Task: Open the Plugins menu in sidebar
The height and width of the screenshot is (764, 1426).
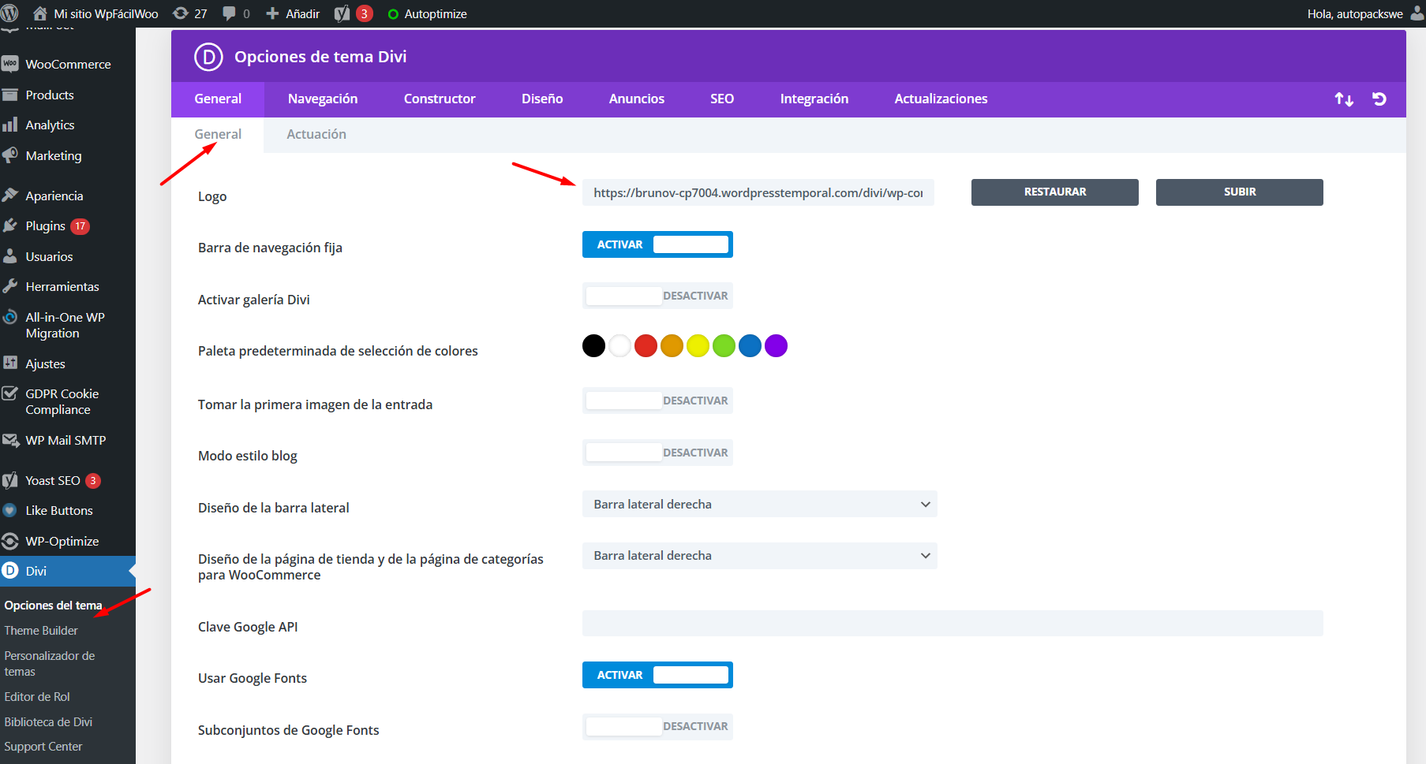Action: [x=46, y=226]
